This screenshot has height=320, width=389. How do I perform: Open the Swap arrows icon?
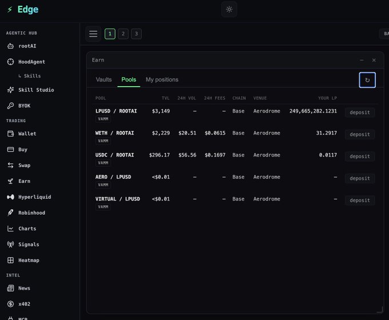pos(10,165)
